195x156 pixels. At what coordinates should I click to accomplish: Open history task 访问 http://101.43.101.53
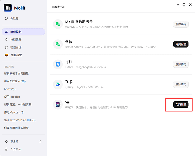21,120
